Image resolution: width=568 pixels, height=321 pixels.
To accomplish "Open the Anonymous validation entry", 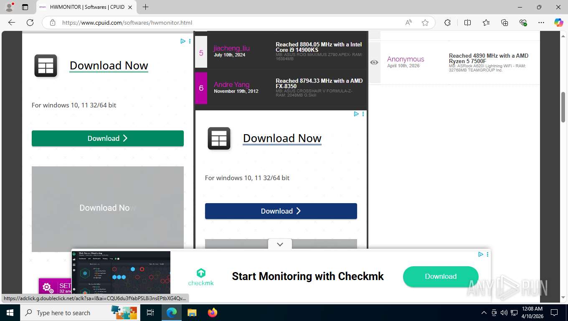I will pos(406,59).
